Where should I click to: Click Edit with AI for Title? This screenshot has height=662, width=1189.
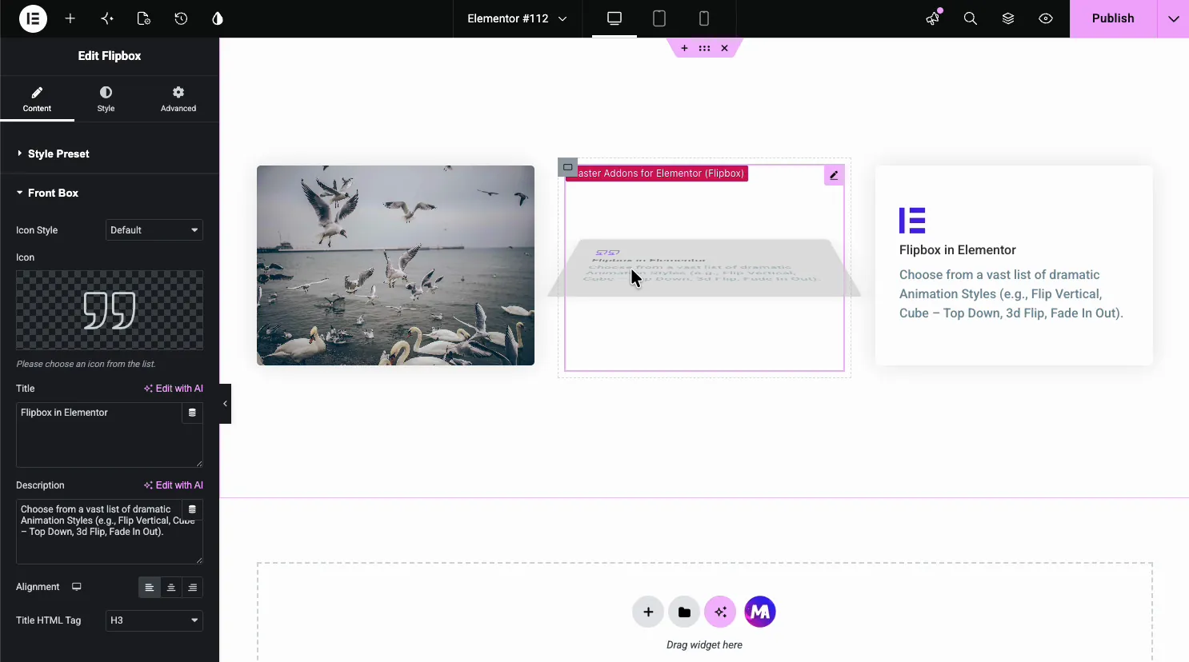(174, 389)
